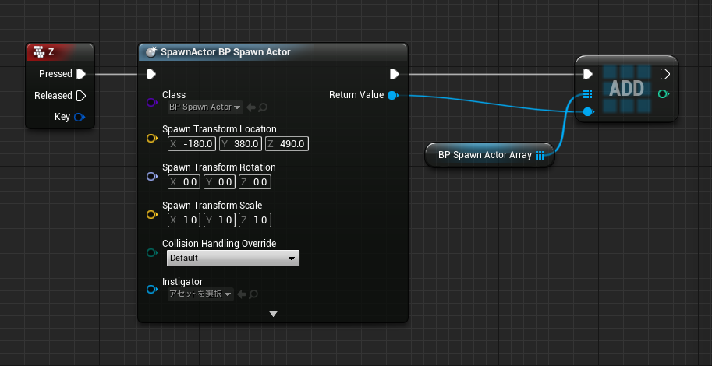Click the Spawn Transform Scale pin
This screenshot has width=712, height=366.
(x=151, y=214)
